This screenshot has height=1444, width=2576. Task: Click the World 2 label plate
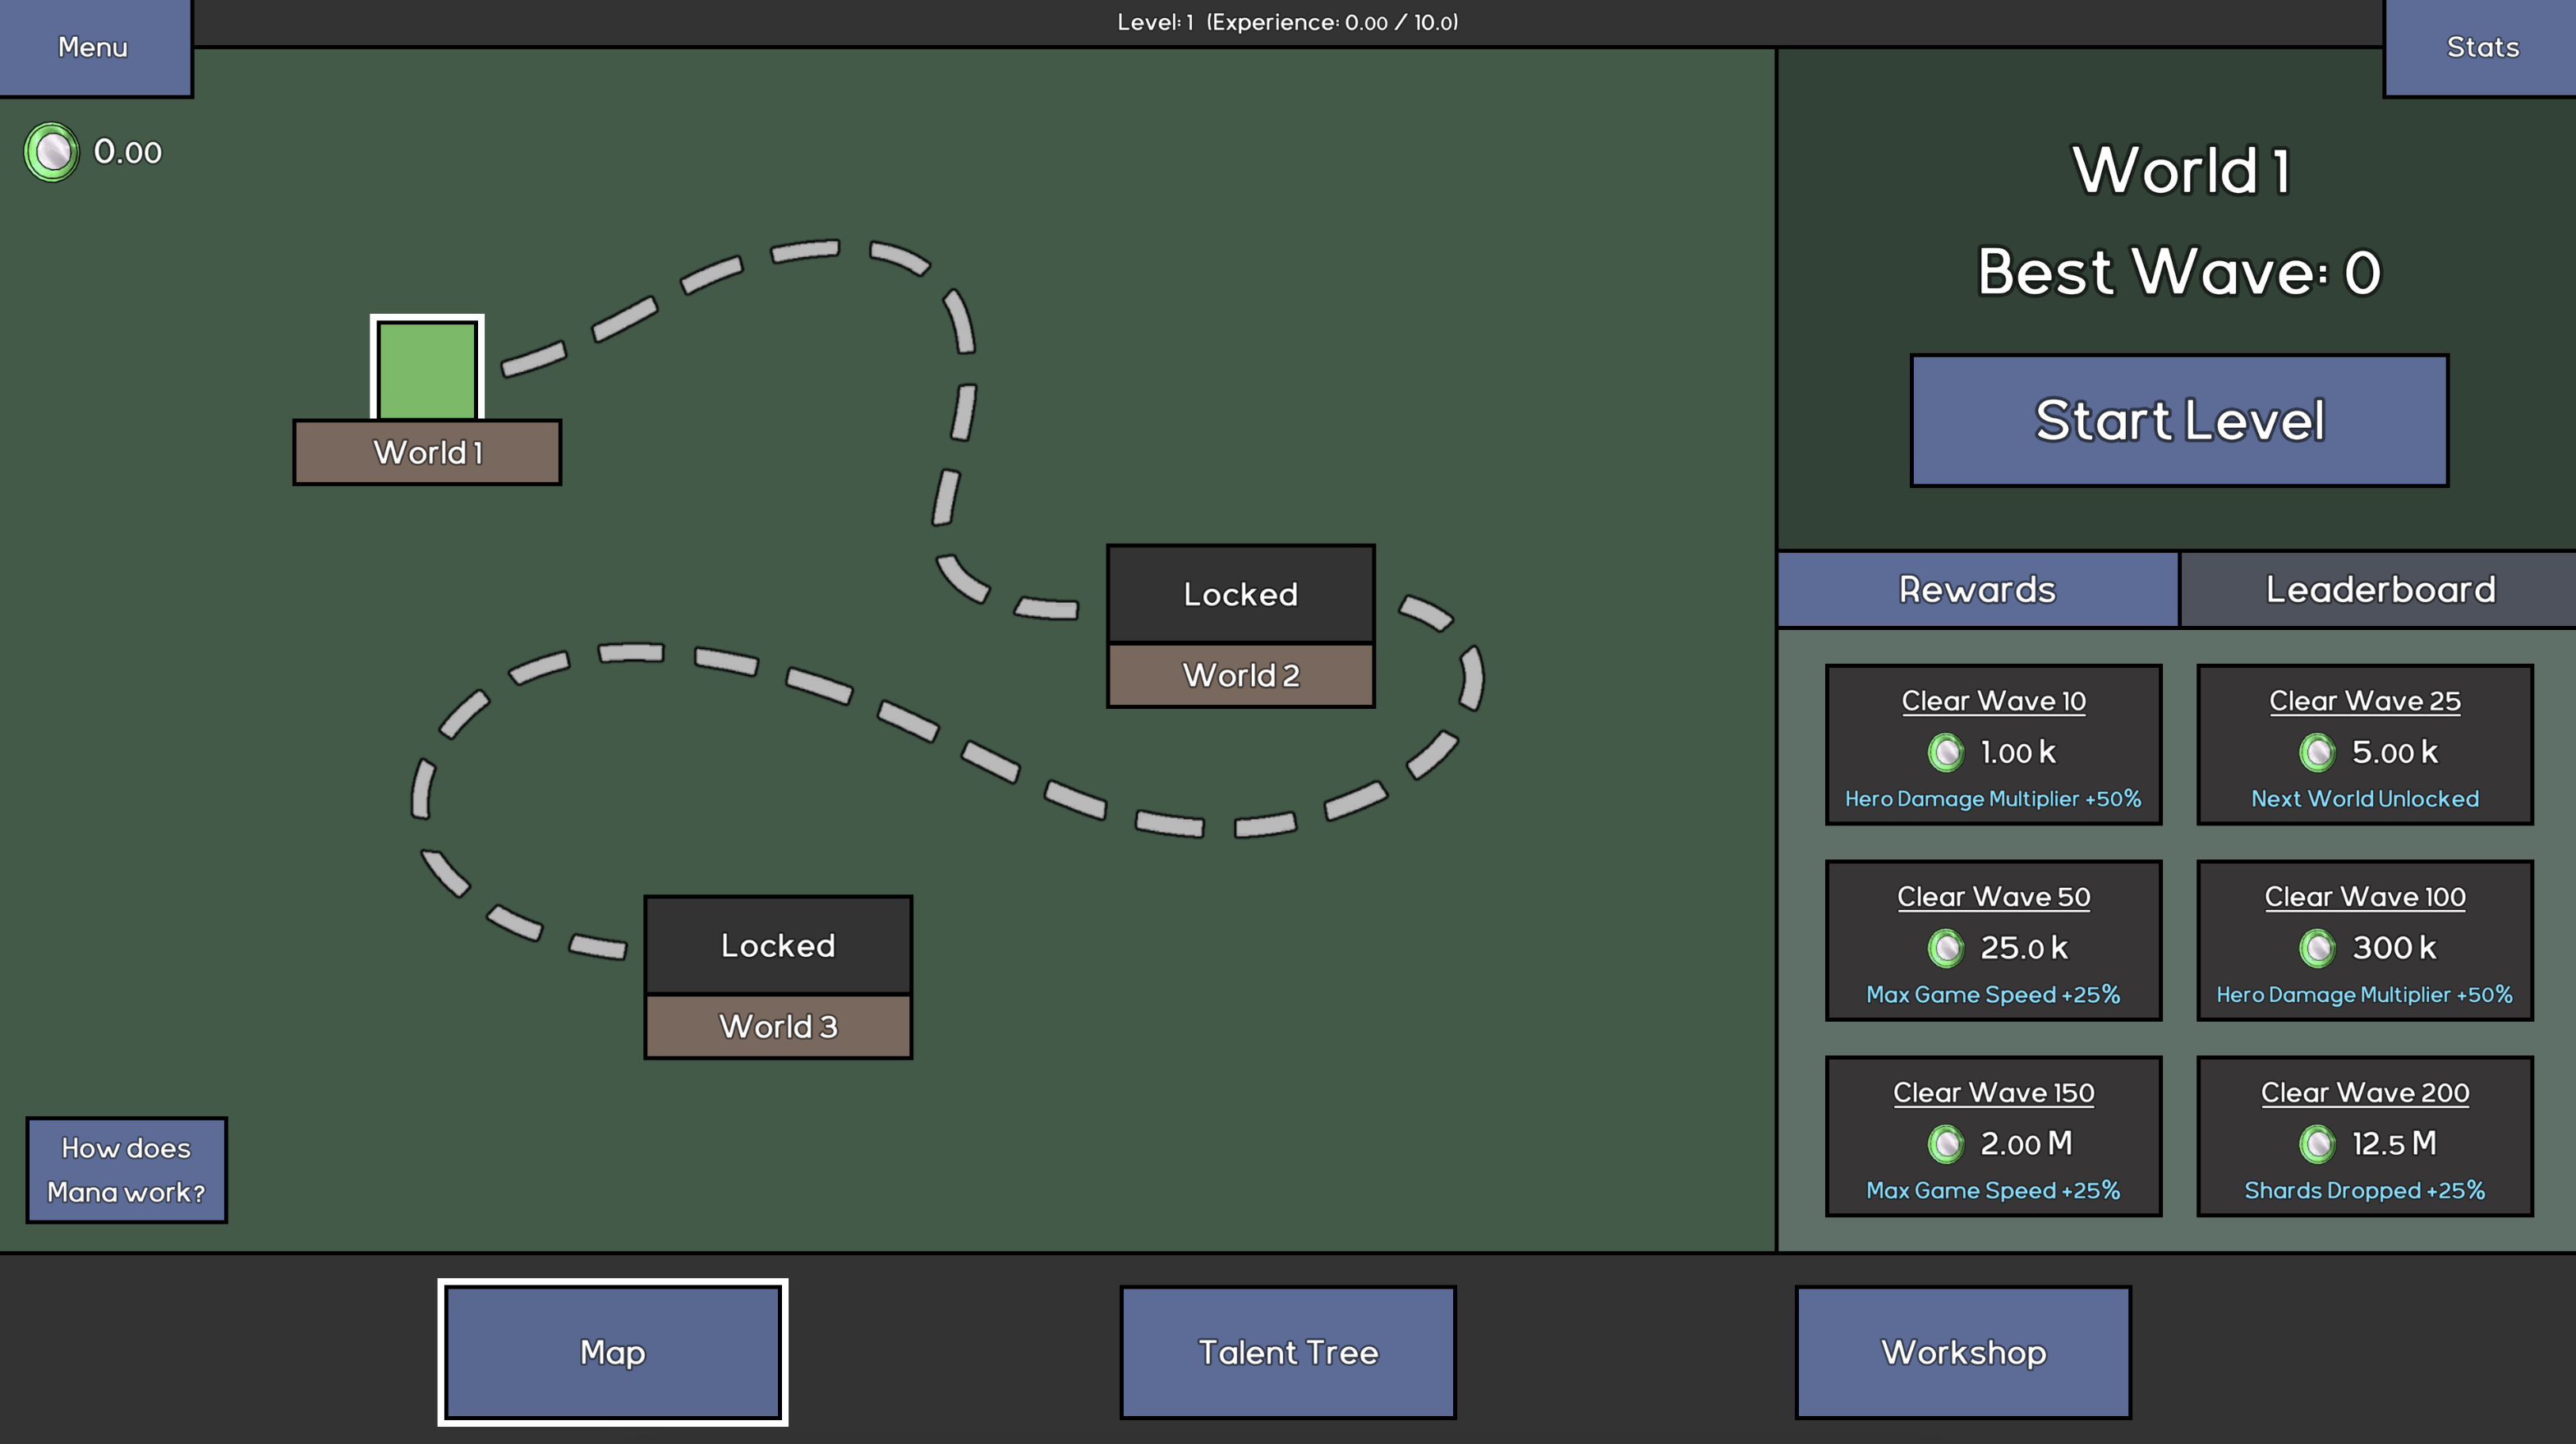pyautogui.click(x=1240, y=675)
